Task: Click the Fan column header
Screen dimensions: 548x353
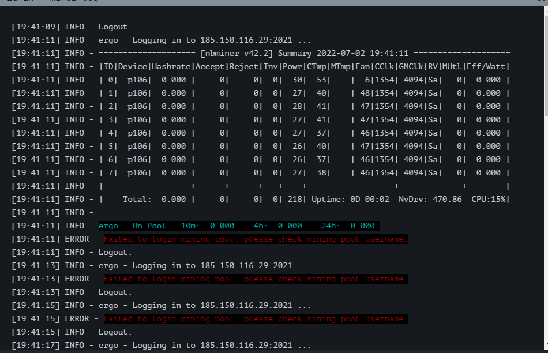Action: tap(362, 67)
